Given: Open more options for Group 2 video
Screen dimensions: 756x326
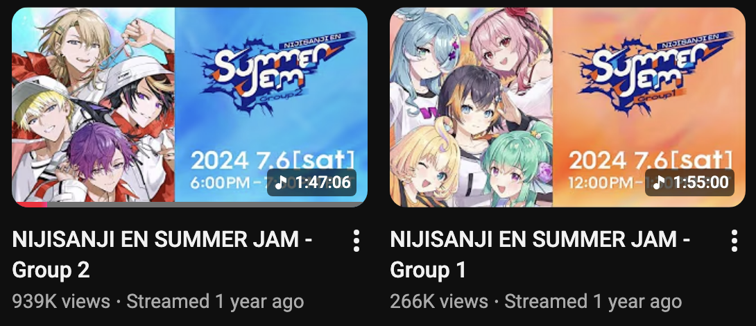Looking at the screenshot, I should (356, 241).
